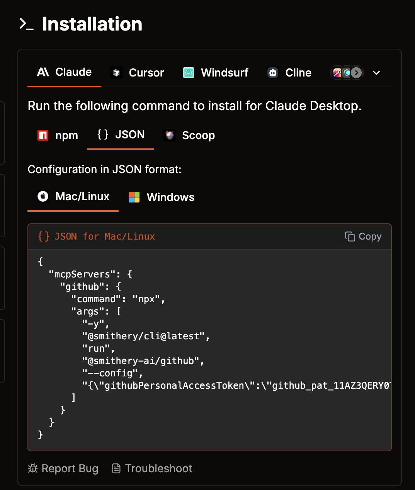Image resolution: width=415 pixels, height=490 pixels.
Task: Click the "command": "npx" line
Action: pos(118,299)
